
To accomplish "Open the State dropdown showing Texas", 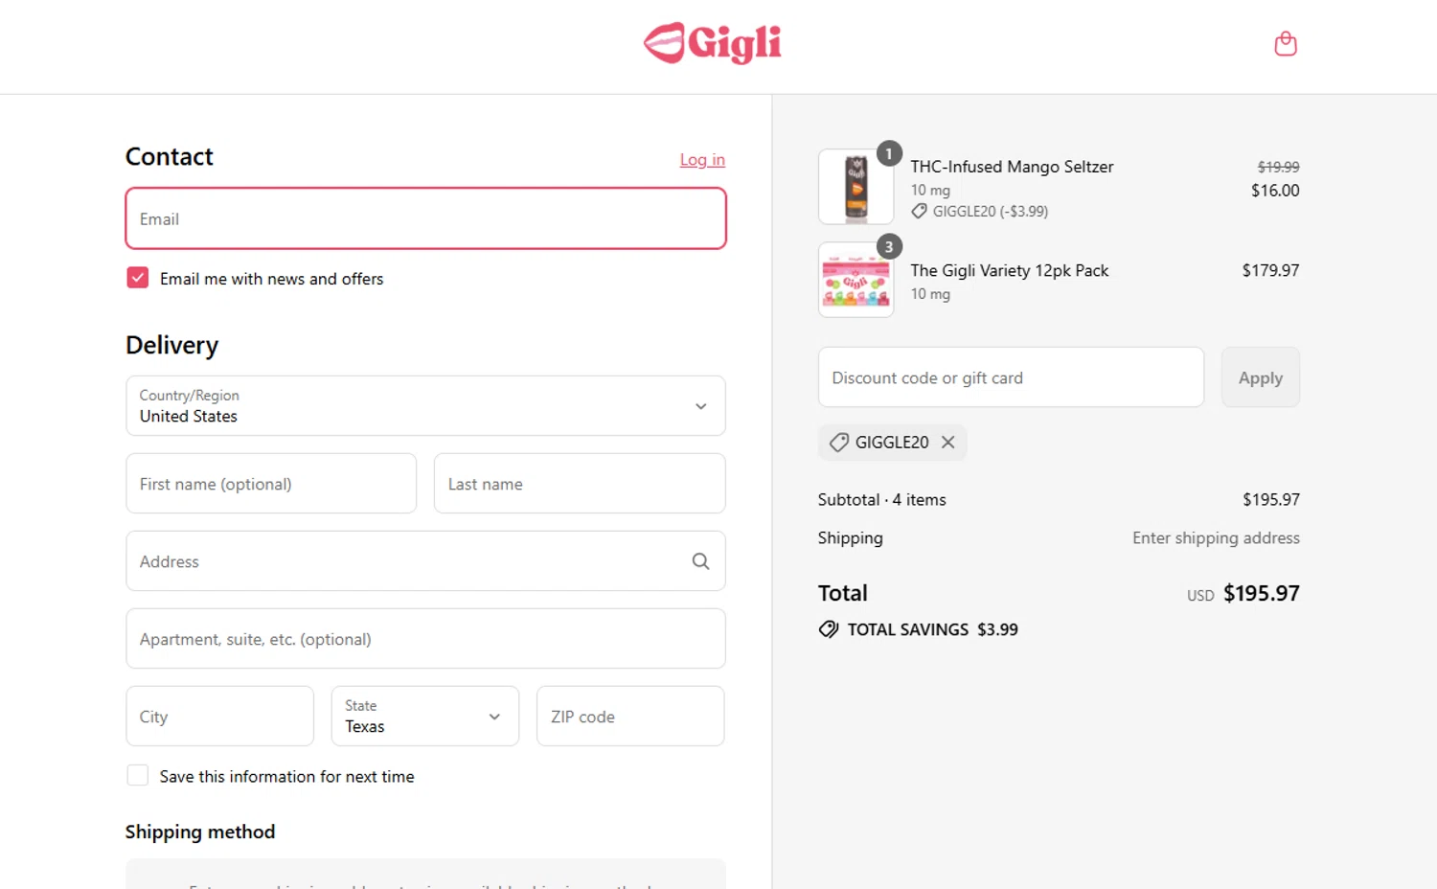I will click(x=425, y=717).
